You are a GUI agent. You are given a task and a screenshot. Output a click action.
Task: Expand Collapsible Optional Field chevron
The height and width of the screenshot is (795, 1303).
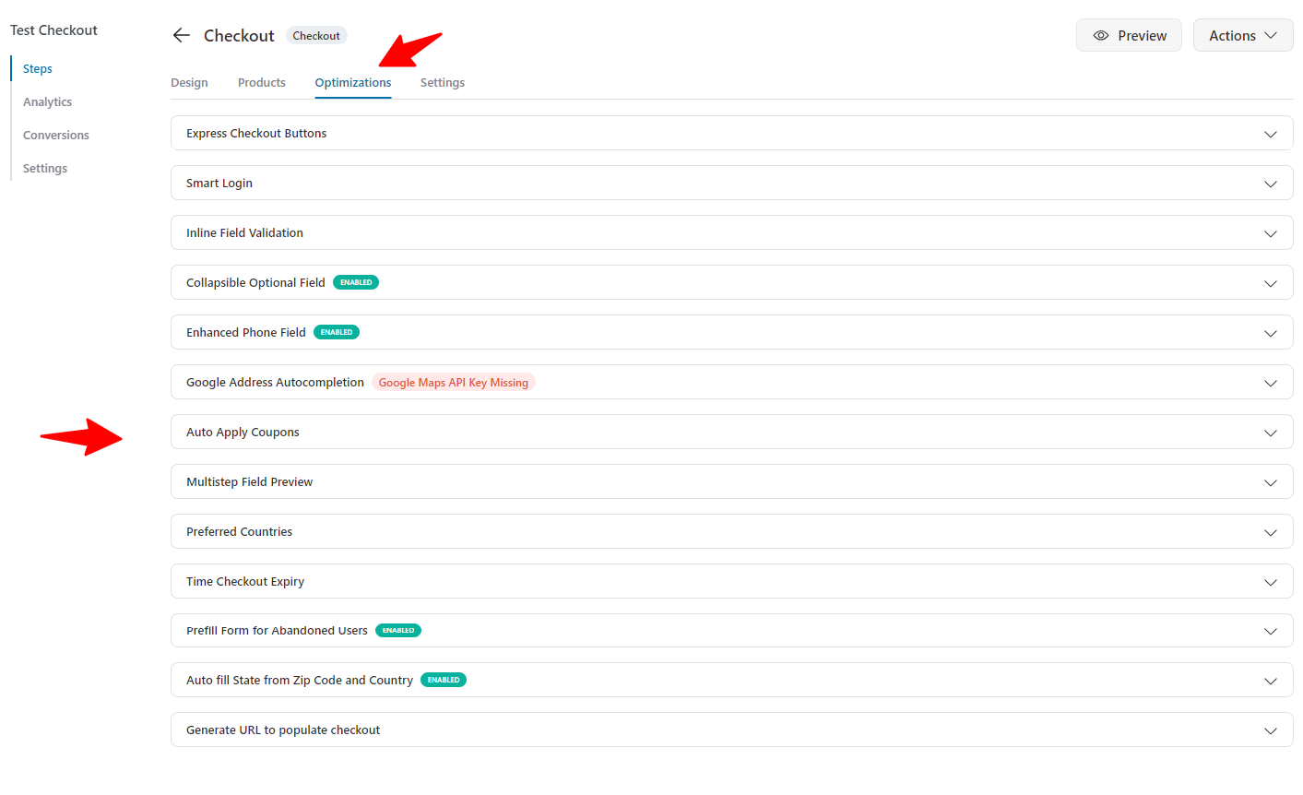click(1271, 283)
